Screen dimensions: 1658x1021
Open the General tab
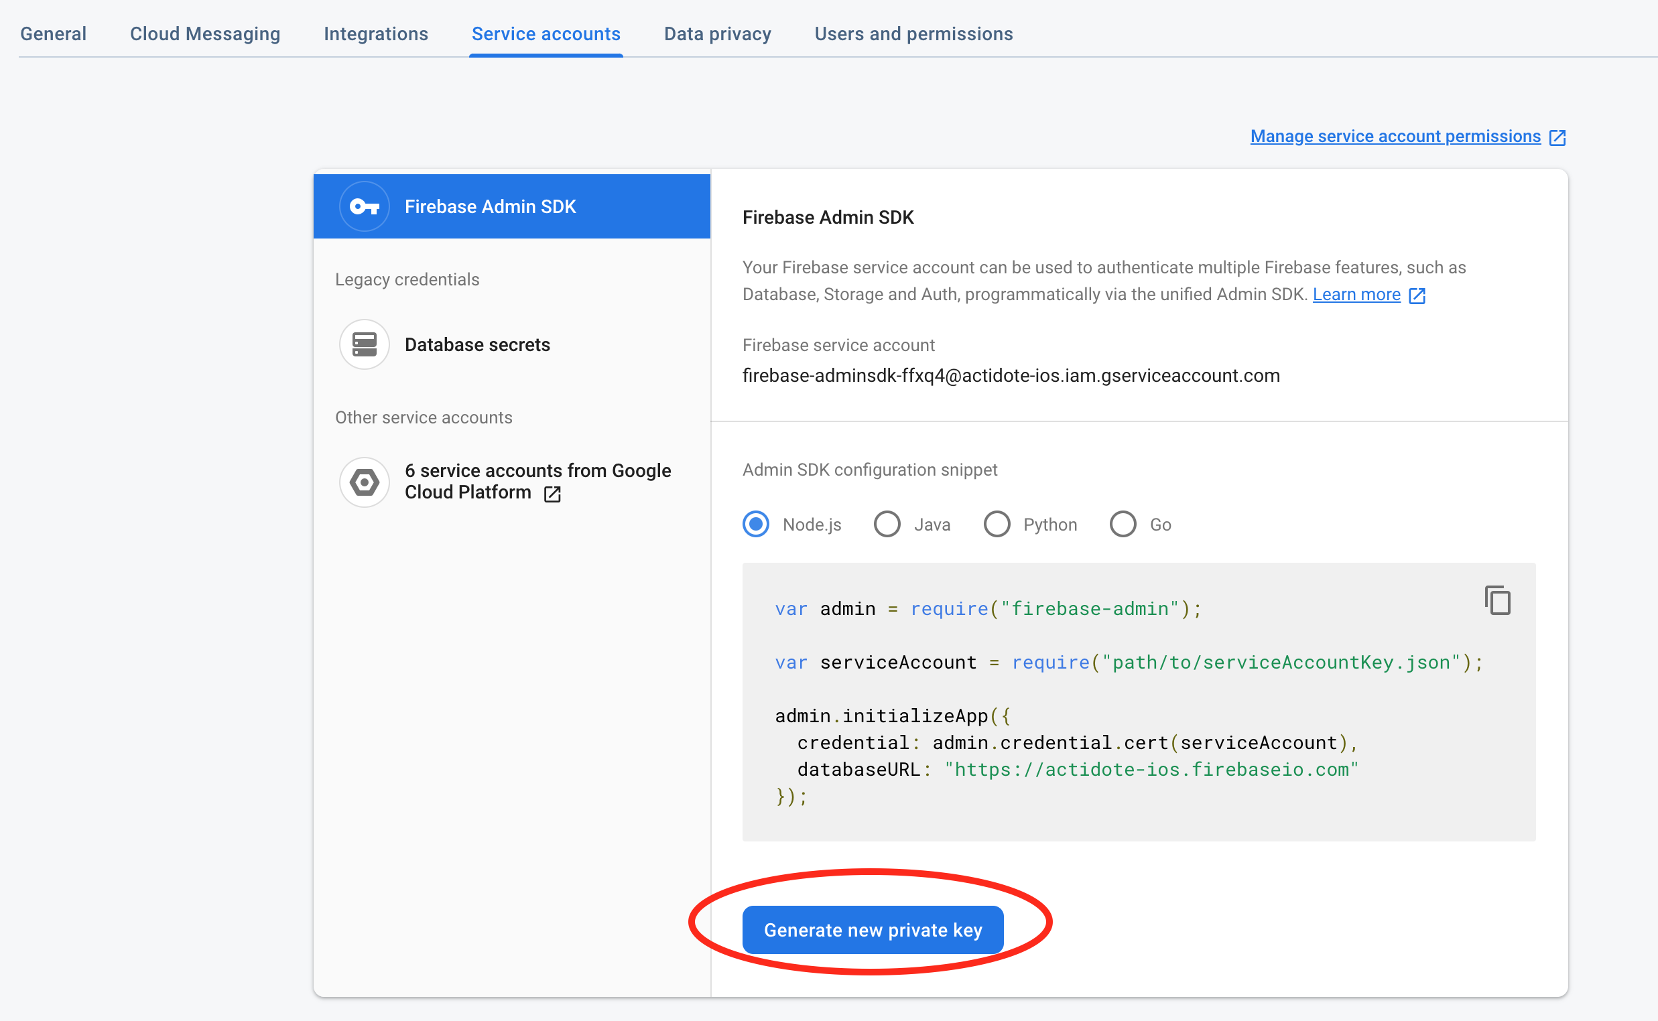pos(54,33)
